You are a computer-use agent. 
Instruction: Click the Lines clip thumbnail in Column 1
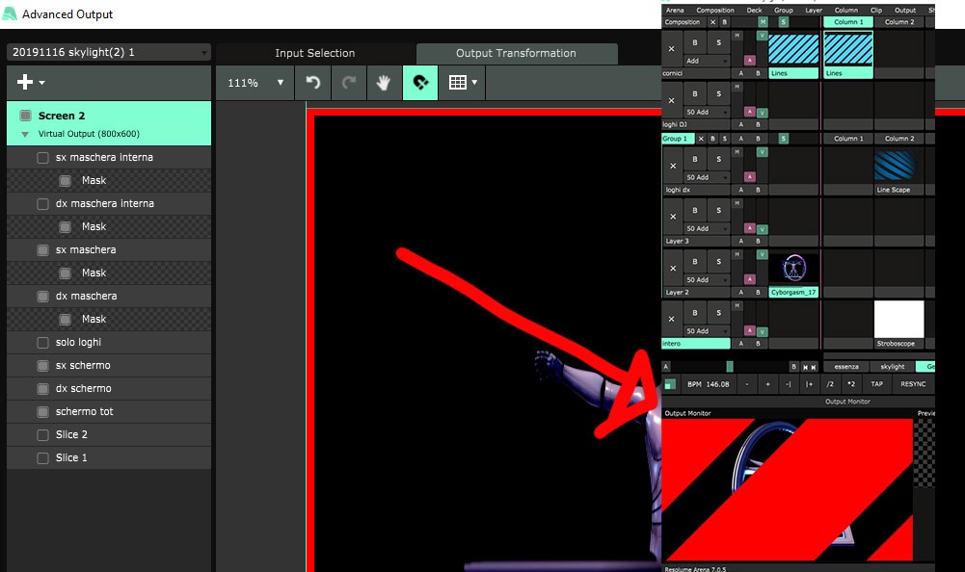(847, 50)
